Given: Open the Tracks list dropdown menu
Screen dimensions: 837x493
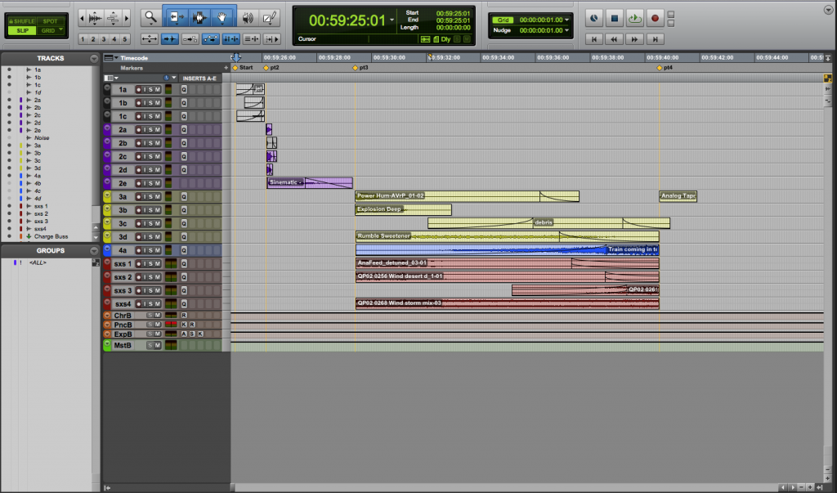Looking at the screenshot, I should [x=93, y=59].
